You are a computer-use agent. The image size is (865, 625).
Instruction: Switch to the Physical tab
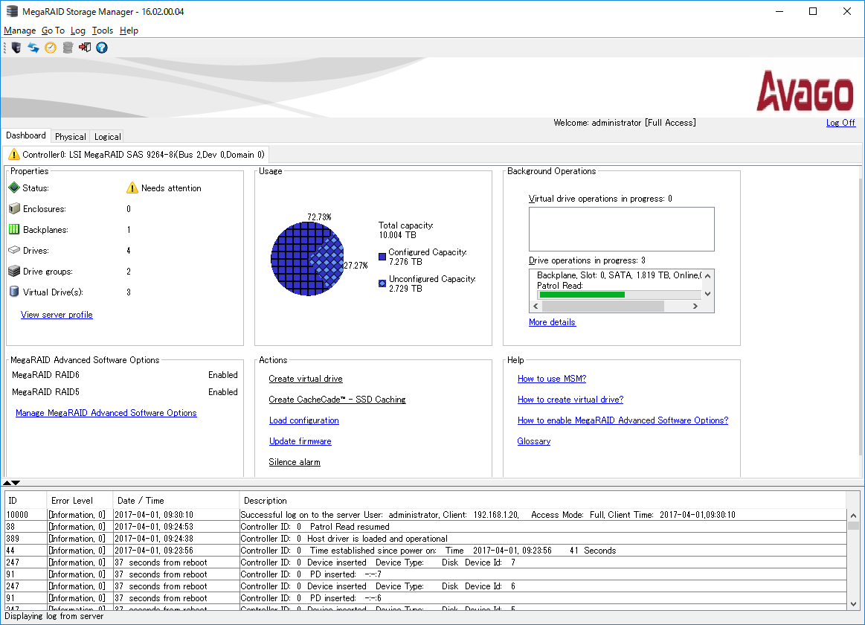(71, 137)
